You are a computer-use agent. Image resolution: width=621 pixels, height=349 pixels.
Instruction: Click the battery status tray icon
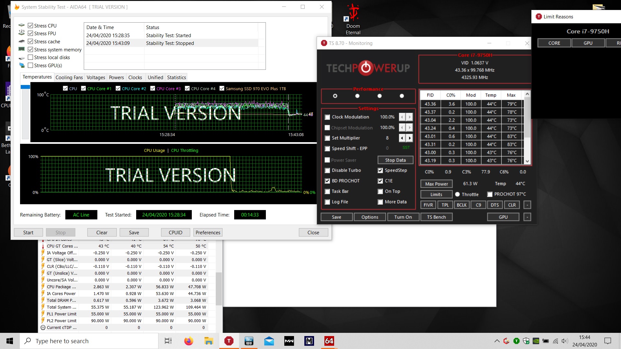[546, 341]
